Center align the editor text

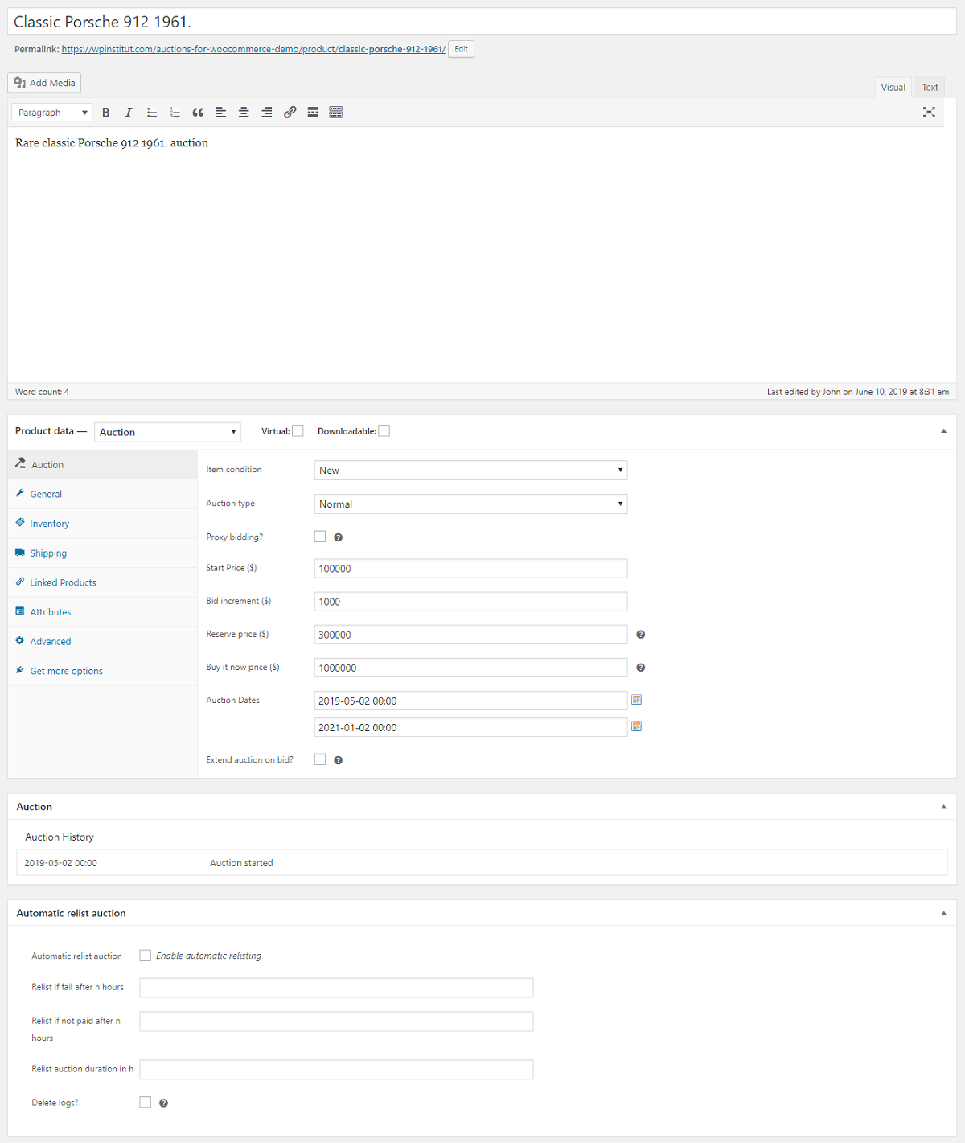[244, 112]
